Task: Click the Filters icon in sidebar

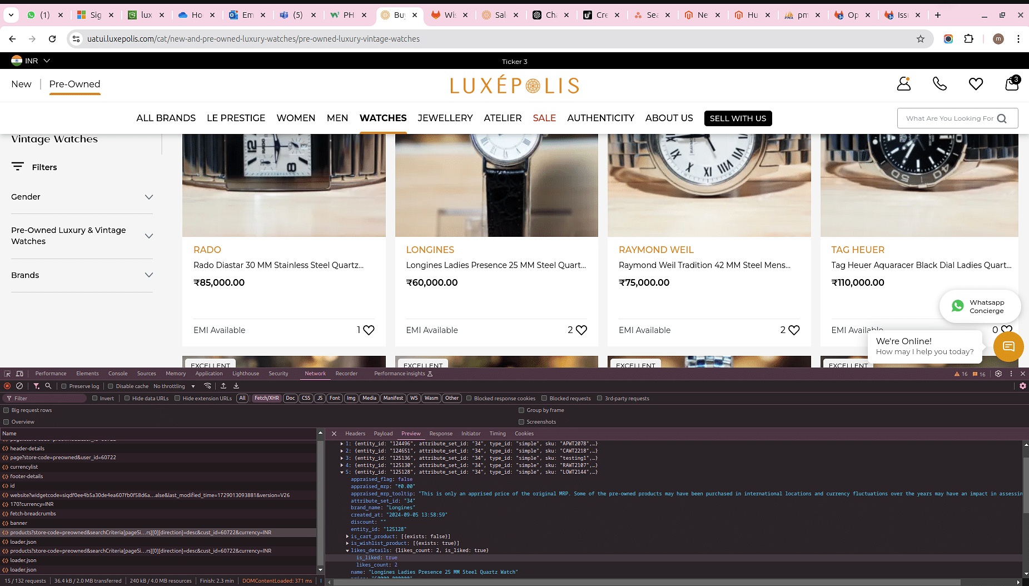Action: click(18, 167)
